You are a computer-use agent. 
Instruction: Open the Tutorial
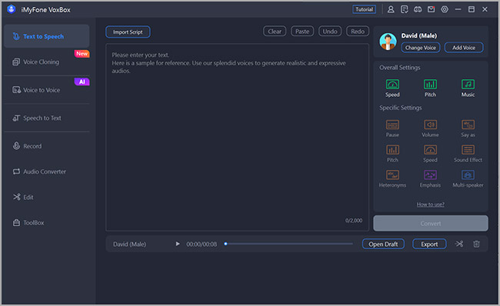click(x=364, y=9)
